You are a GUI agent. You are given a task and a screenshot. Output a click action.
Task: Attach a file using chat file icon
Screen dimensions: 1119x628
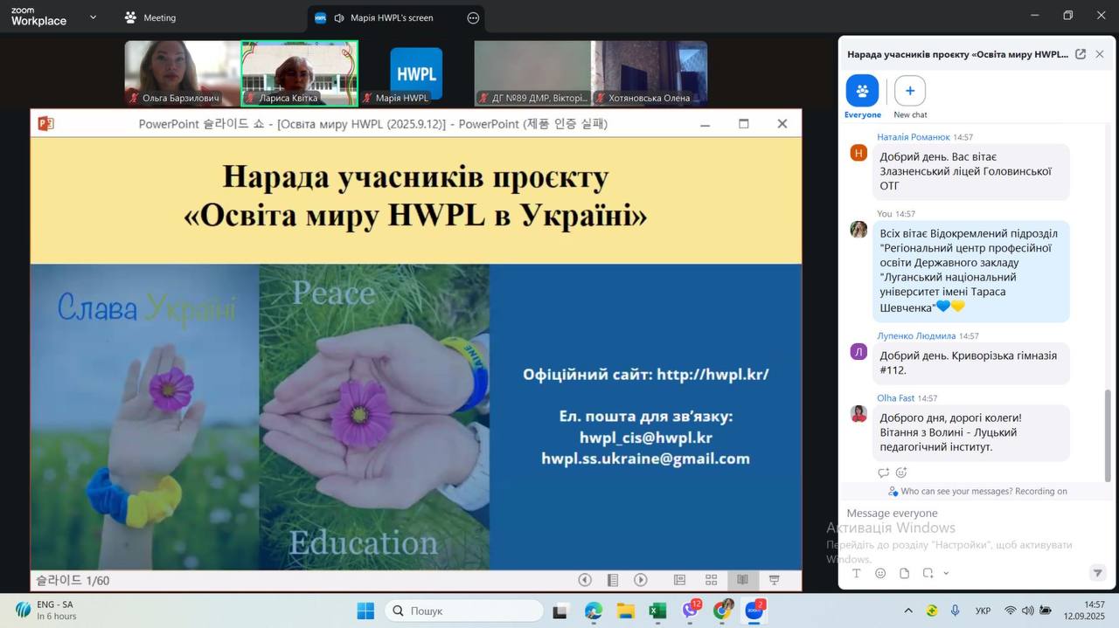[x=904, y=573]
